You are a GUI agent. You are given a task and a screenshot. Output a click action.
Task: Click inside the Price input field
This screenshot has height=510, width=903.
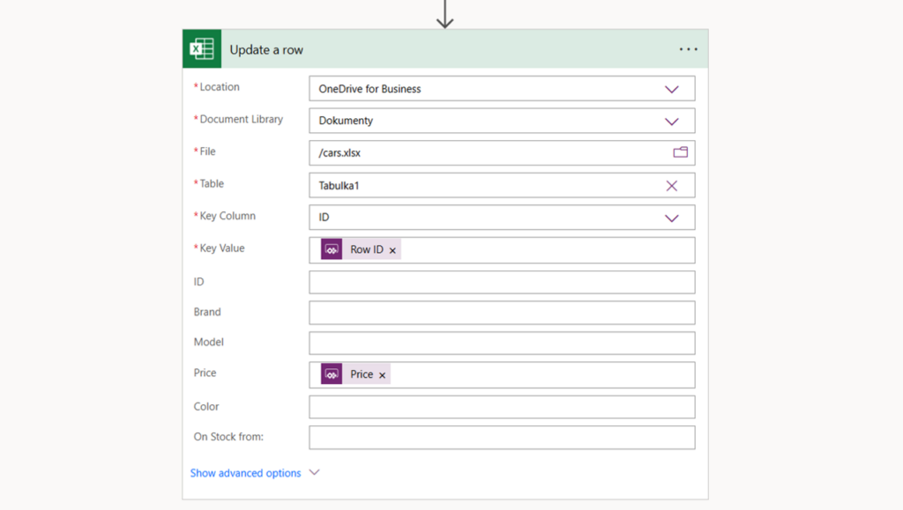click(x=502, y=375)
